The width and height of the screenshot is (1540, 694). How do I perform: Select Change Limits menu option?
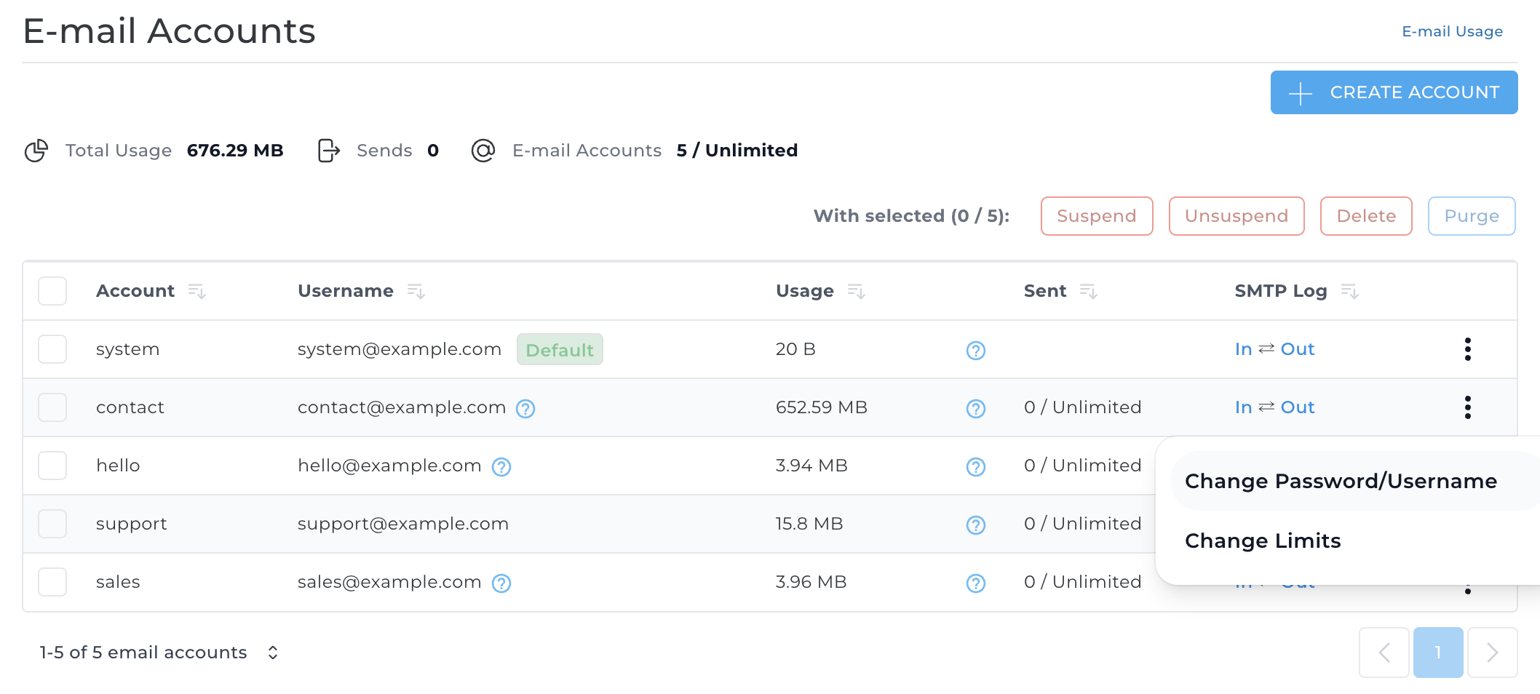pyautogui.click(x=1263, y=541)
